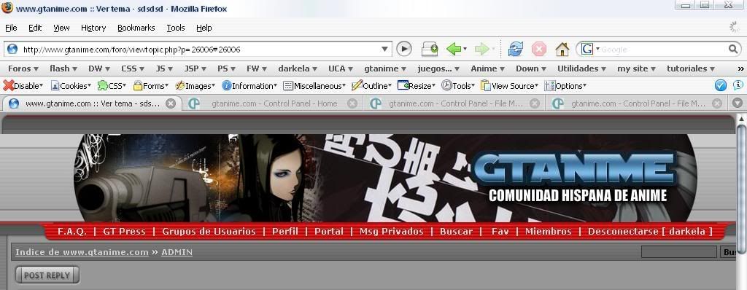747x290 pixels.
Task: Open the CSS menu in Web Developer toolbar
Action: (112, 86)
